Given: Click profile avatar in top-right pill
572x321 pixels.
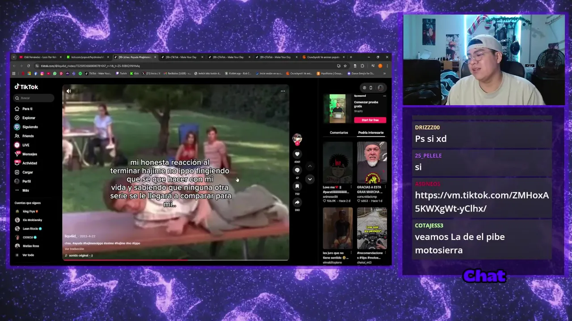Looking at the screenshot, I should click(x=380, y=88).
